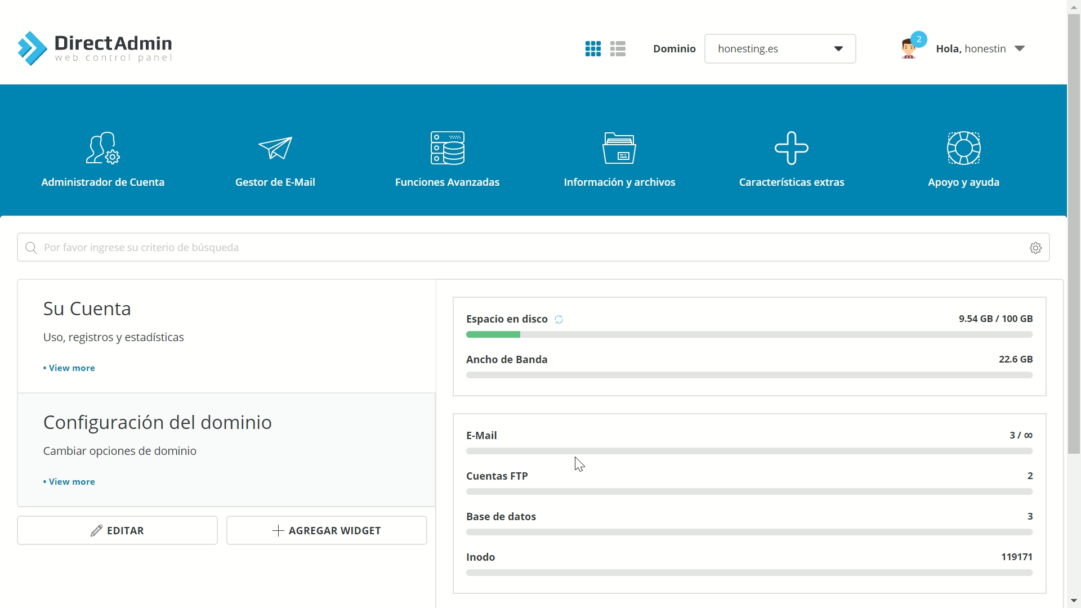The image size is (1081, 608).
Task: Click the Espacio en disco progress bar
Action: 749,334
